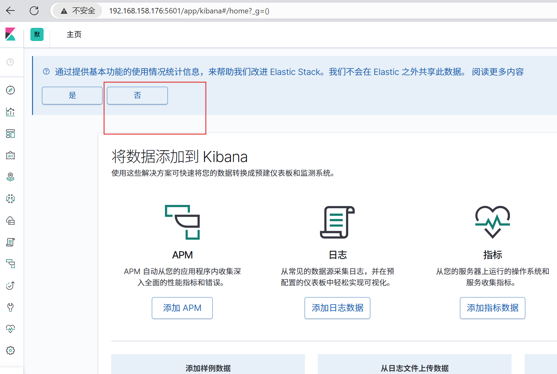The height and width of the screenshot is (374, 557).
Task: Open Management gear icon in sidebar
Action: pos(10,350)
